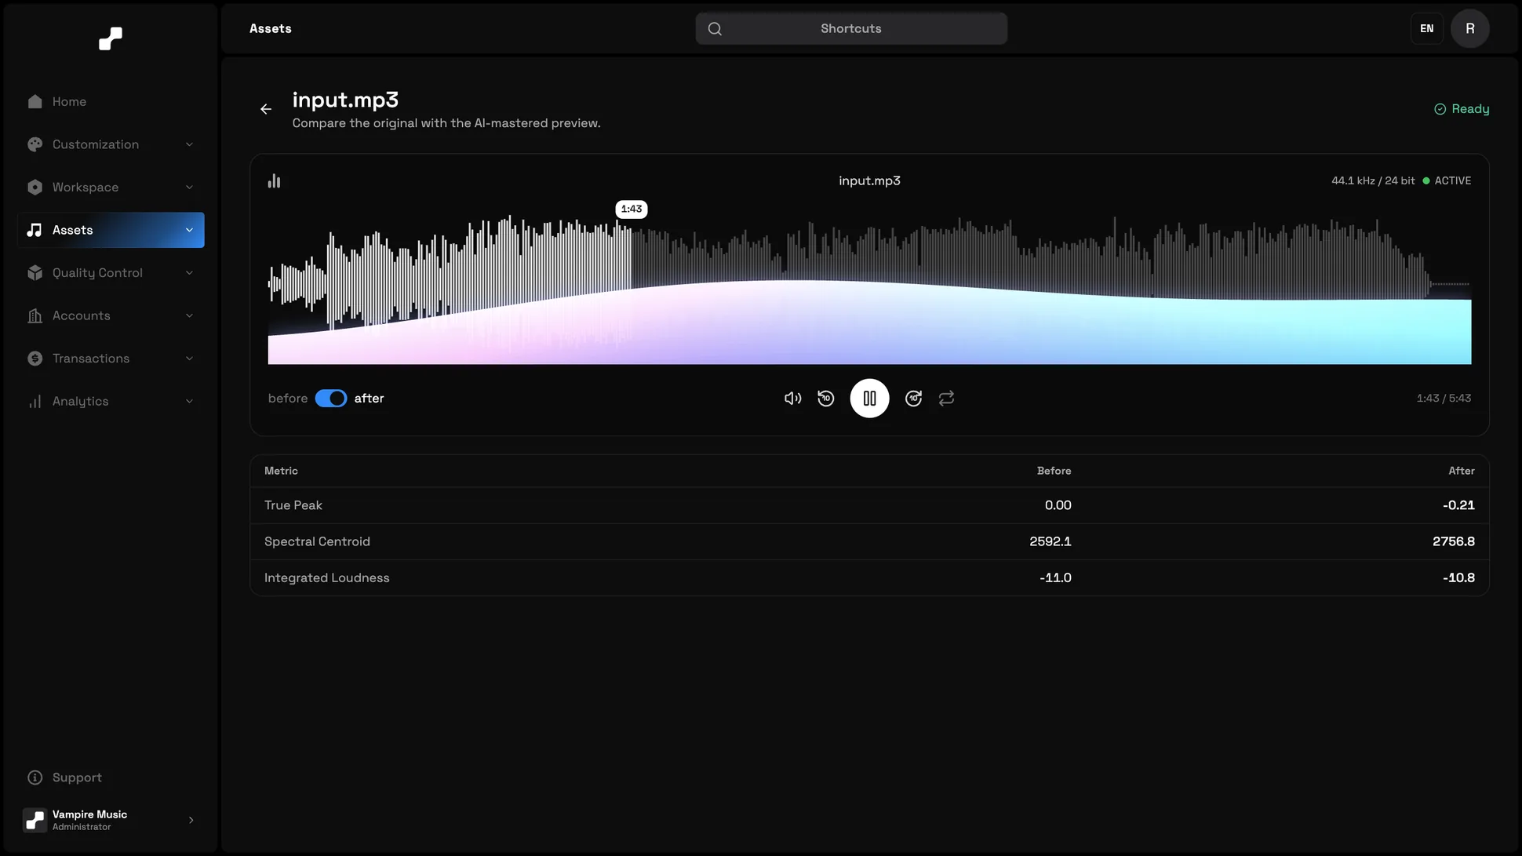Change language with the EN button
Screen dimensions: 1522x856
pyautogui.click(x=1426, y=29)
